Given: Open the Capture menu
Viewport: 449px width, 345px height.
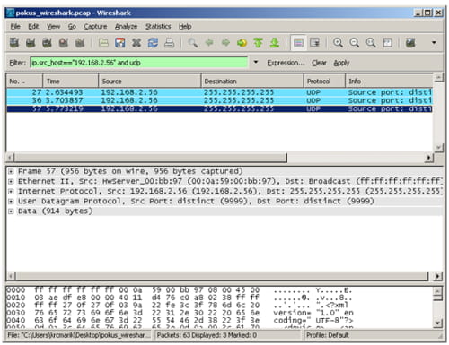Looking at the screenshot, I should click(95, 27).
